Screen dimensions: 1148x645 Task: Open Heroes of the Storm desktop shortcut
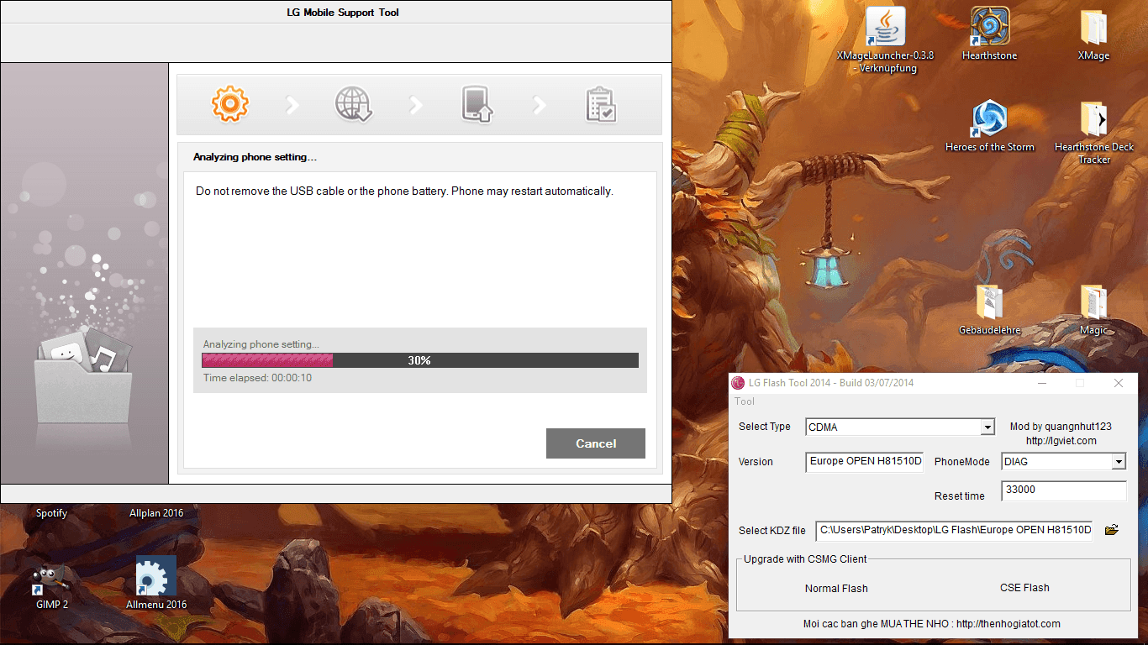click(990, 126)
